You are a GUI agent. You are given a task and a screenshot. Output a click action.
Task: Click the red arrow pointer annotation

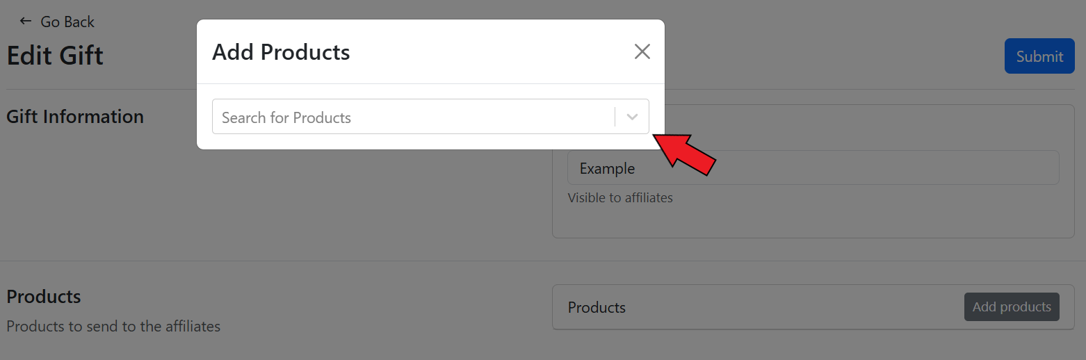[x=686, y=154]
